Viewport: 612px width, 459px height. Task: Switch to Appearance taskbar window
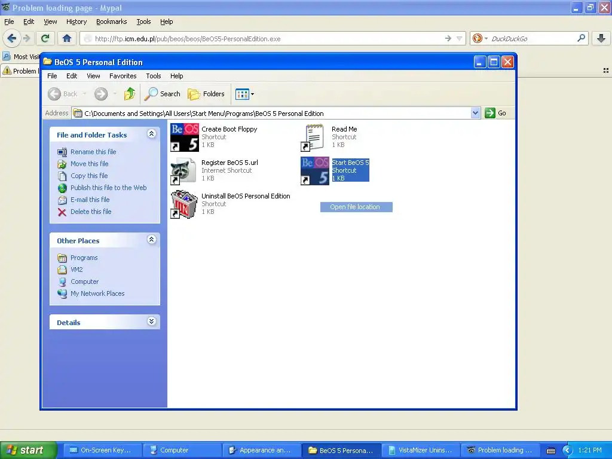(262, 450)
